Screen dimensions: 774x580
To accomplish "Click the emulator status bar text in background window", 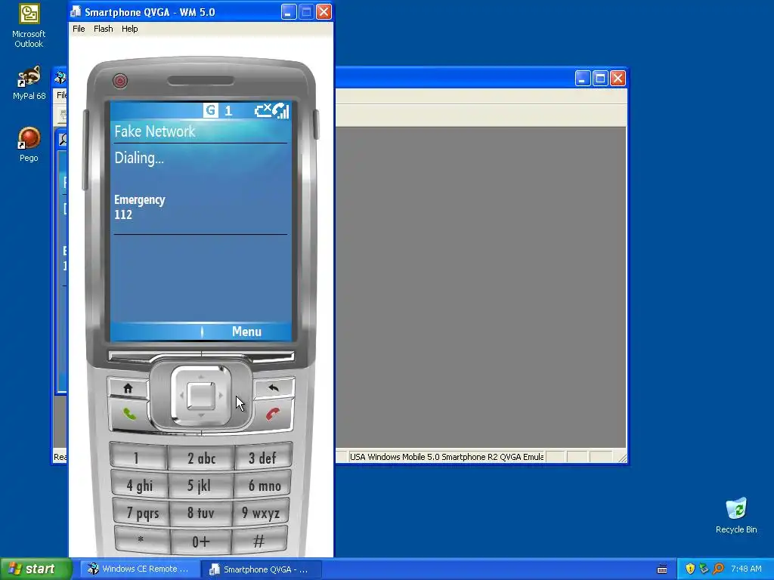I will pyautogui.click(x=447, y=457).
